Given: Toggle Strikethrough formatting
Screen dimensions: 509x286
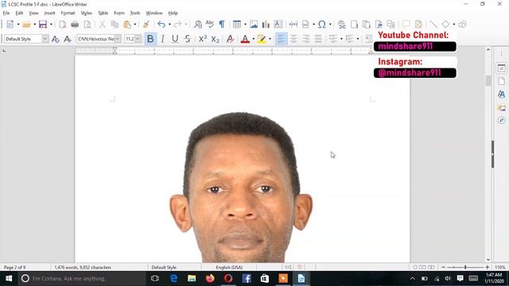Looking at the screenshot, I should [188, 39].
